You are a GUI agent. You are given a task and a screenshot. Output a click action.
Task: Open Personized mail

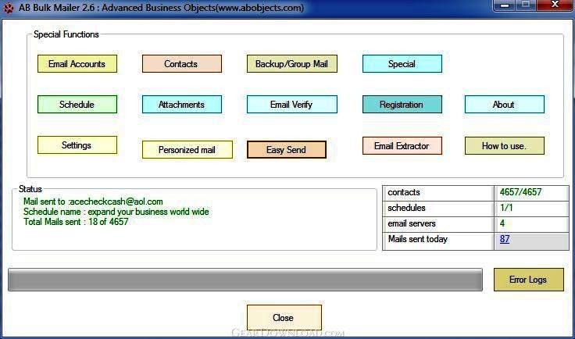(x=187, y=150)
